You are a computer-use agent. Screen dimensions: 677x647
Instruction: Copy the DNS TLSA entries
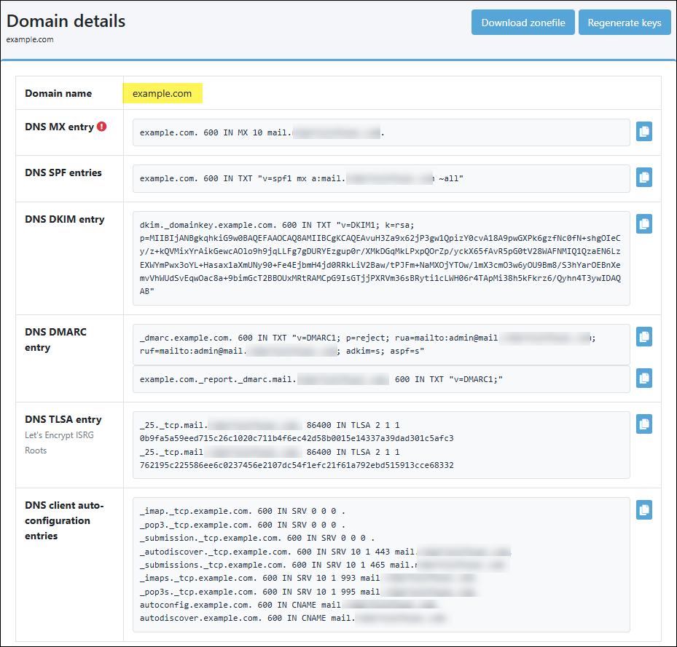pyautogui.click(x=644, y=424)
